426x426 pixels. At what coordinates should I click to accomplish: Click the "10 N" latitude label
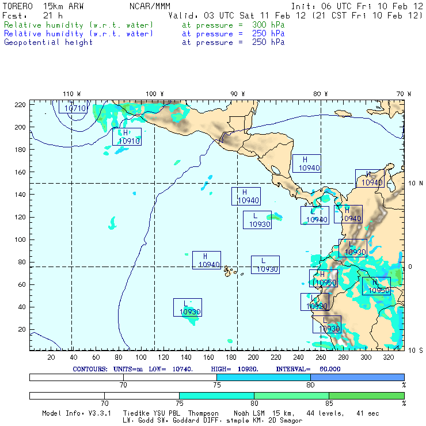(x=416, y=184)
